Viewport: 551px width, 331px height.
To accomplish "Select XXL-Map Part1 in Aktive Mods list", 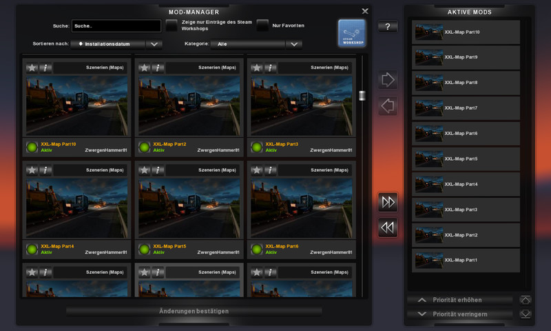I will click(466, 260).
